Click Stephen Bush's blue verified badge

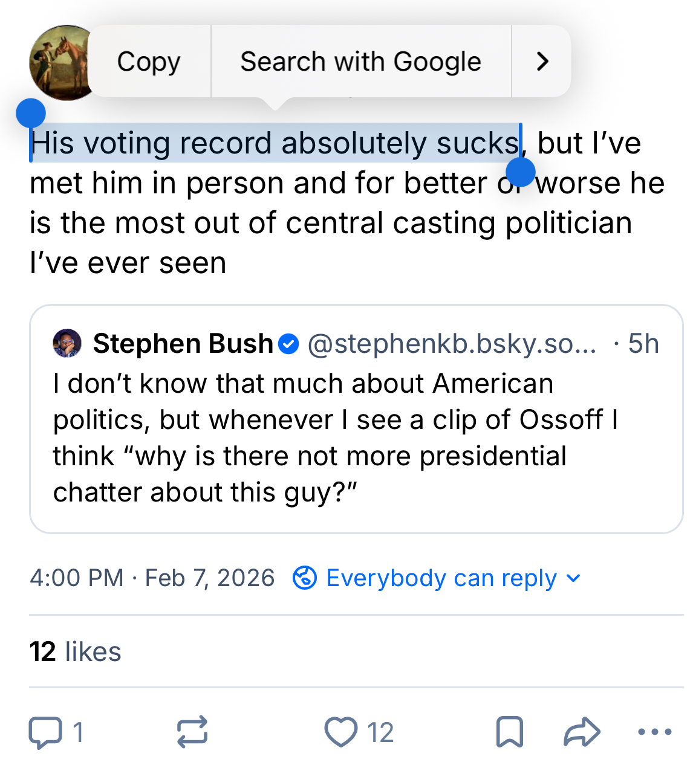click(289, 344)
